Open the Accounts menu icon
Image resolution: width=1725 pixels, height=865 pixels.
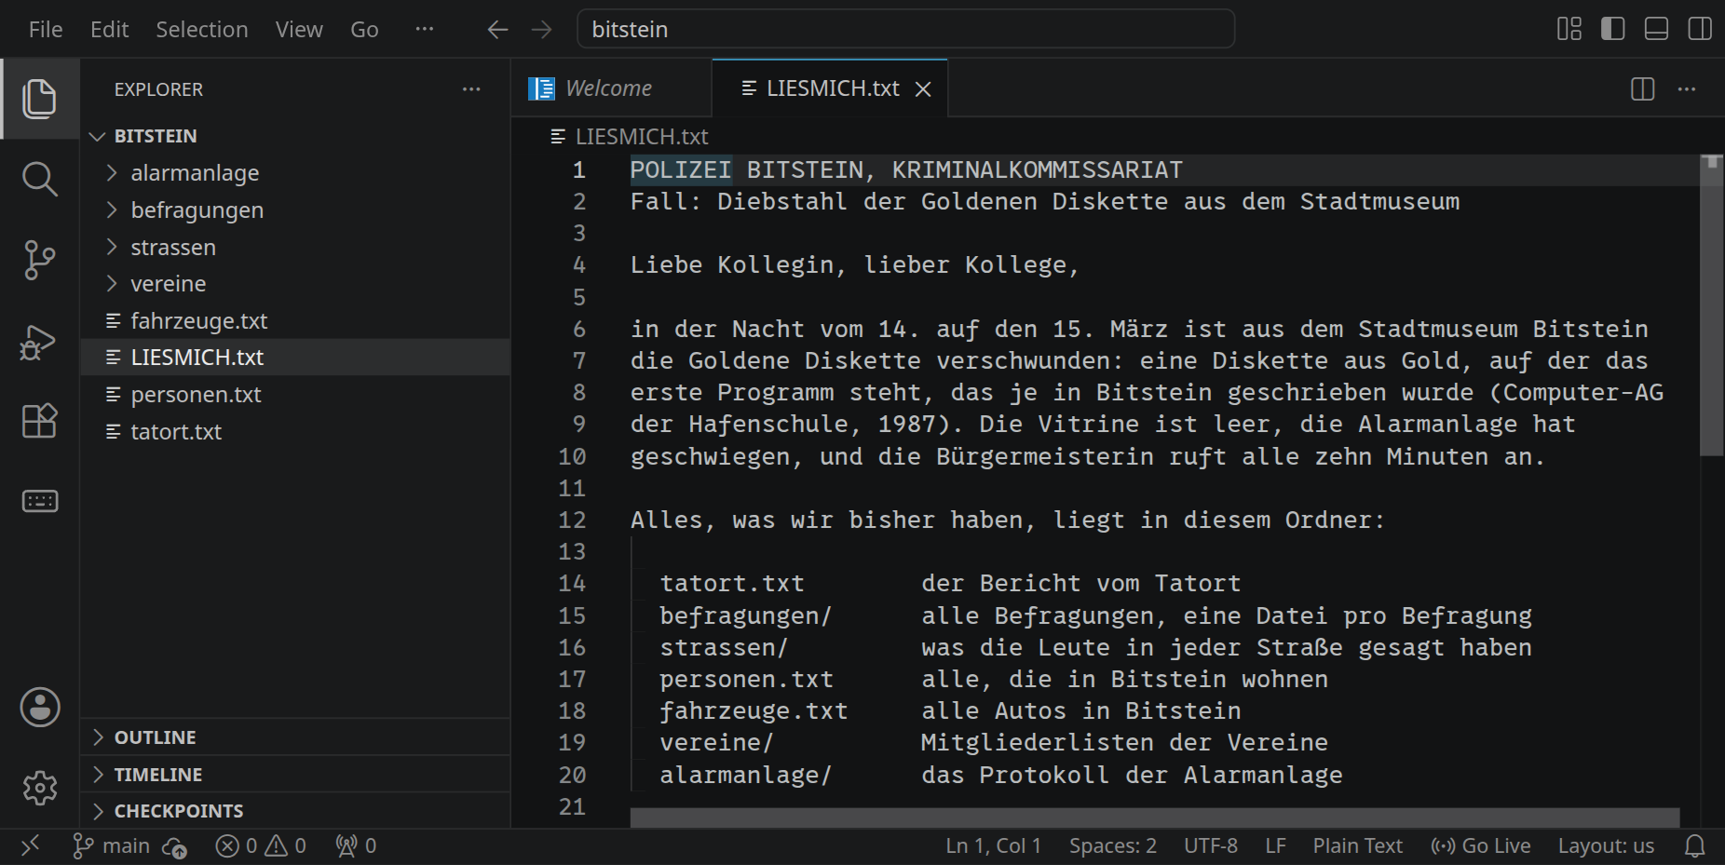(x=40, y=708)
